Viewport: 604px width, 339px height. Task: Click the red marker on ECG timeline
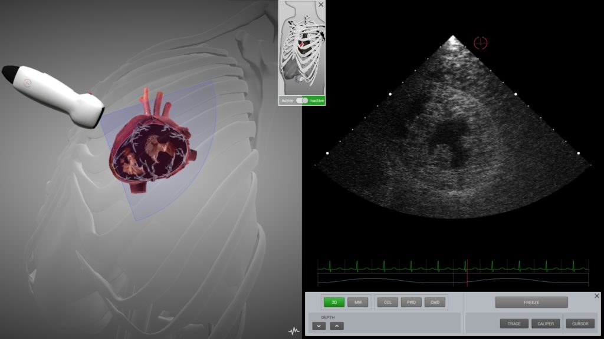(467, 274)
